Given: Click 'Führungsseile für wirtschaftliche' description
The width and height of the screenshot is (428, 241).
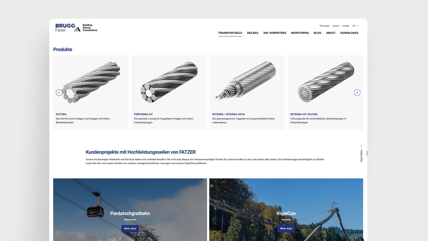Looking at the screenshot, I should click(318, 120).
